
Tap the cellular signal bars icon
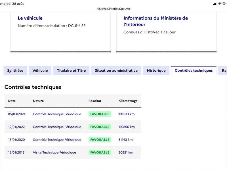coord(215,4)
